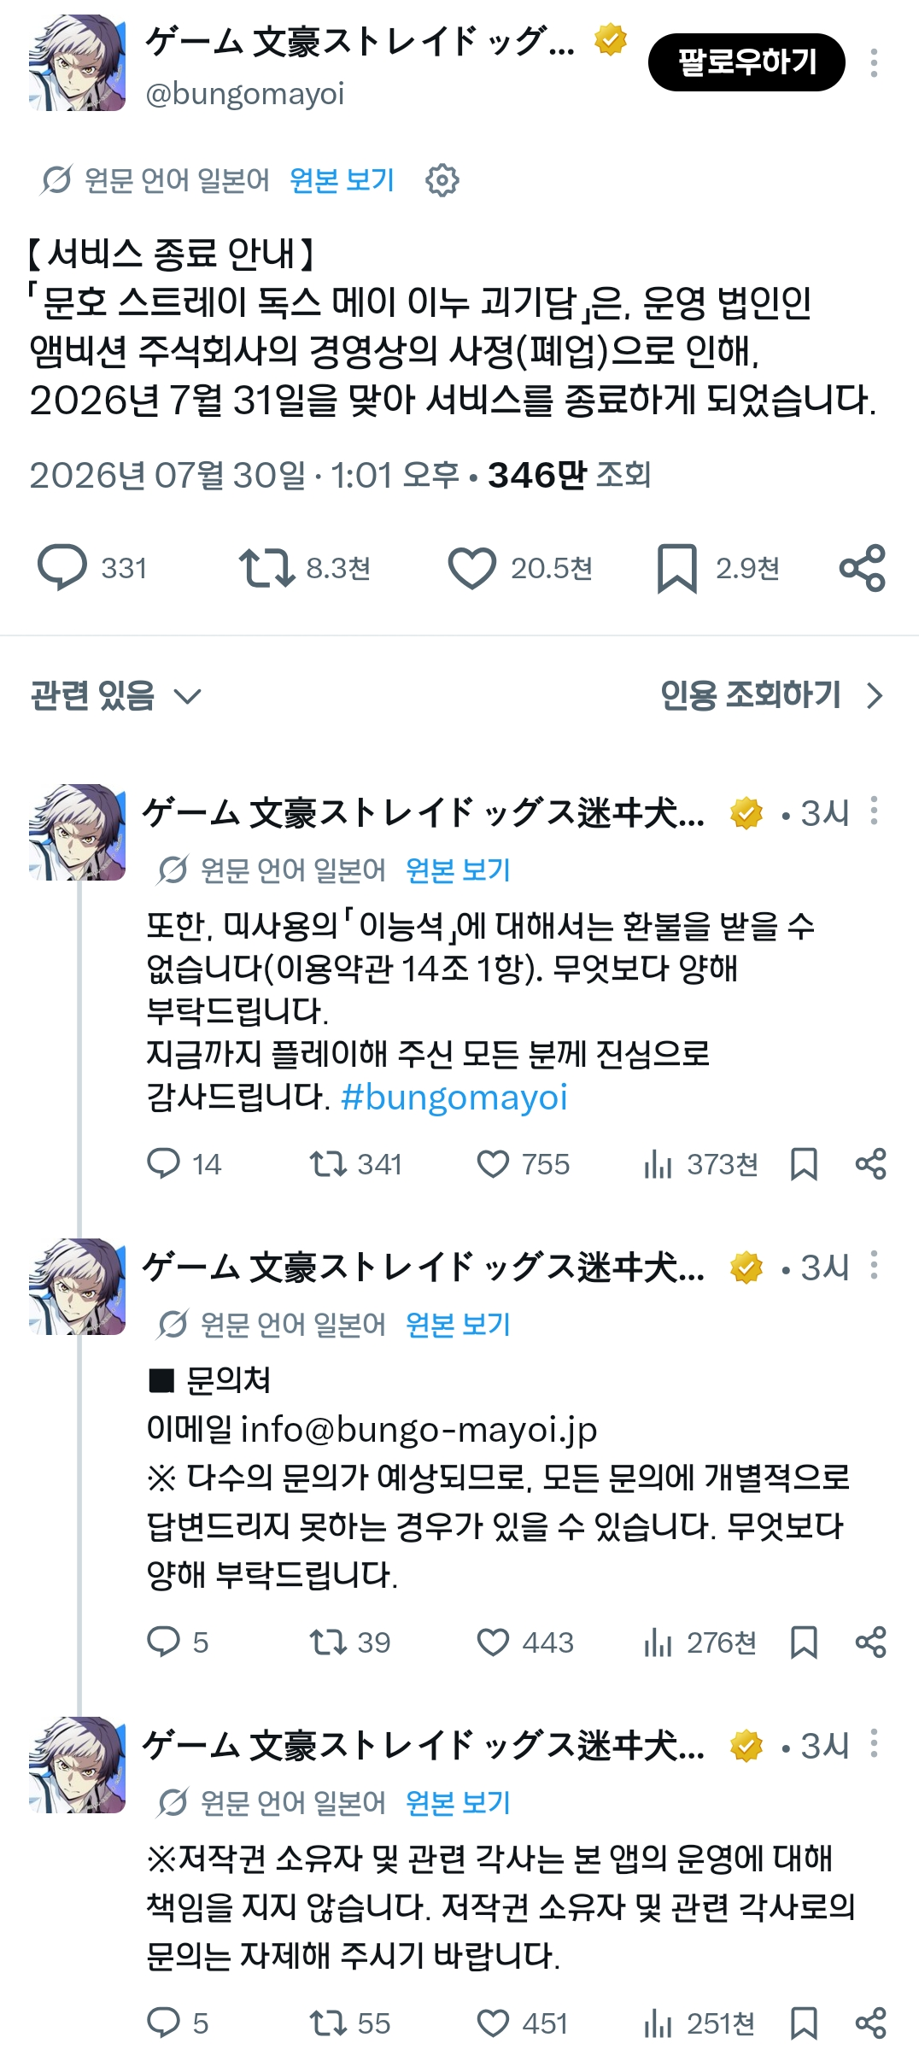Like the reply with 755 likes
The height and width of the screenshot is (2055, 919).
[x=493, y=1164]
